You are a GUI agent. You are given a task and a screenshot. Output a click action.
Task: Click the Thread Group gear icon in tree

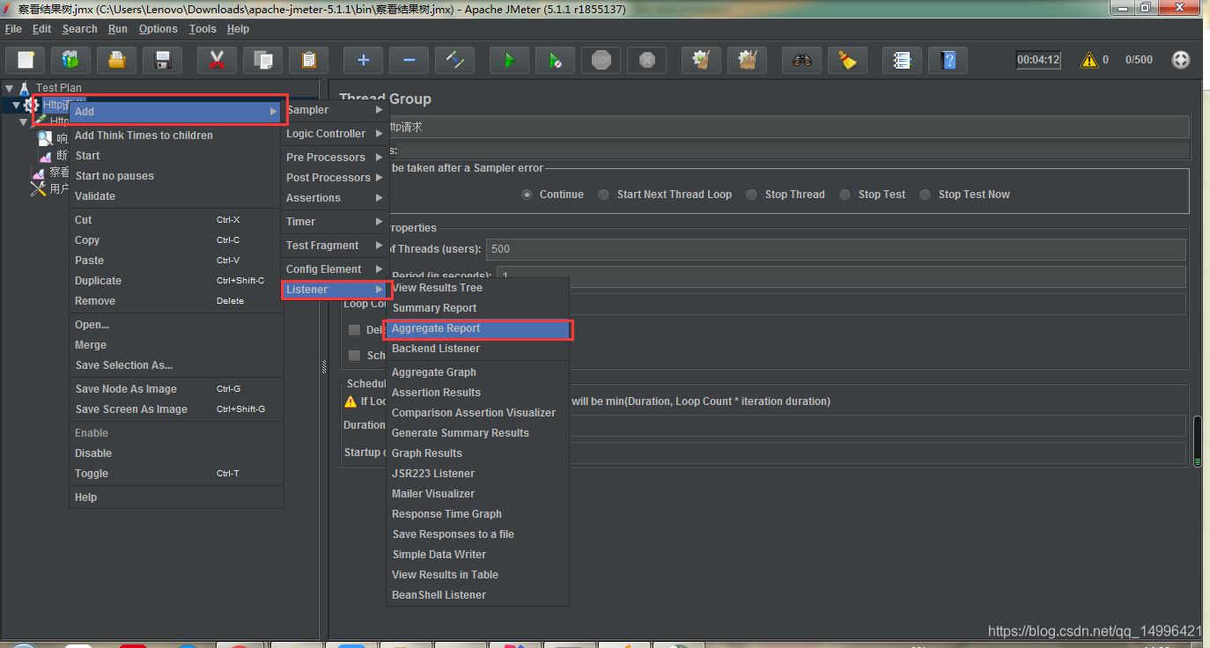tap(31, 105)
